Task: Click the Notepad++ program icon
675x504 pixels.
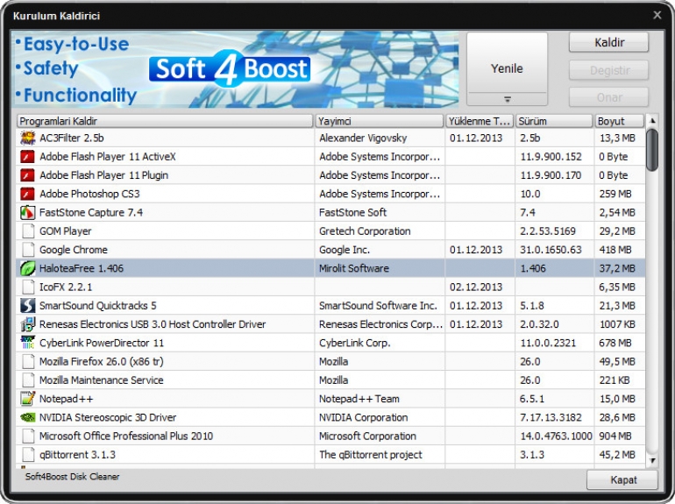Action: pyautogui.click(x=28, y=399)
